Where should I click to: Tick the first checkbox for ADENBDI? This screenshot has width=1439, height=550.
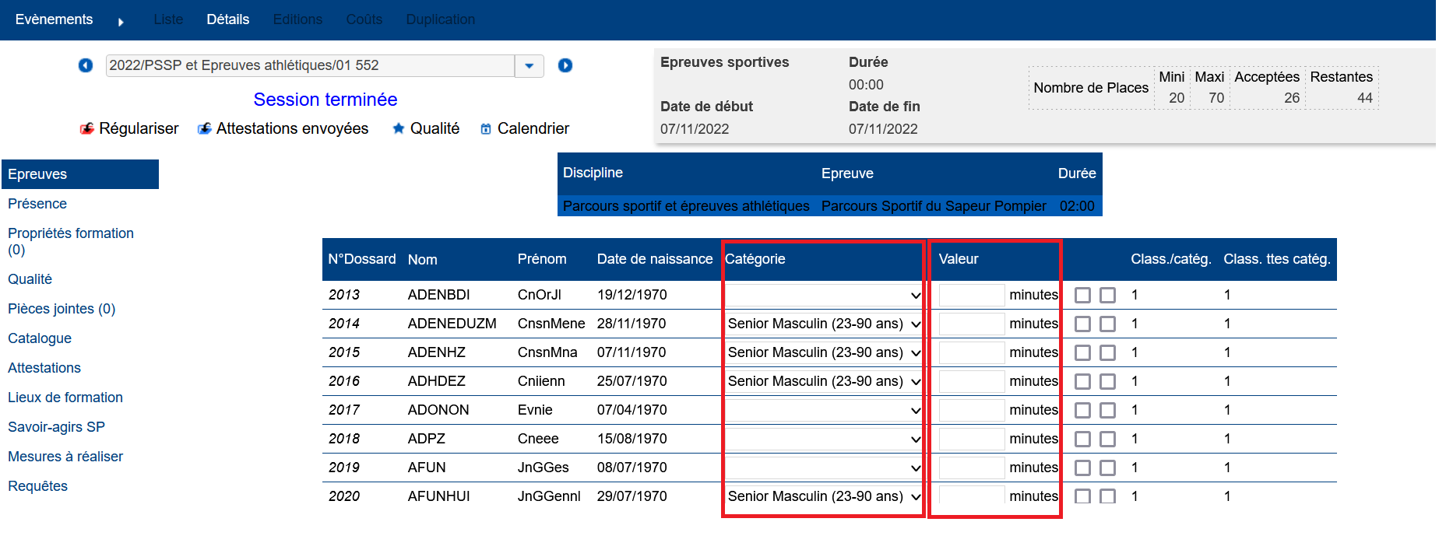1082,295
